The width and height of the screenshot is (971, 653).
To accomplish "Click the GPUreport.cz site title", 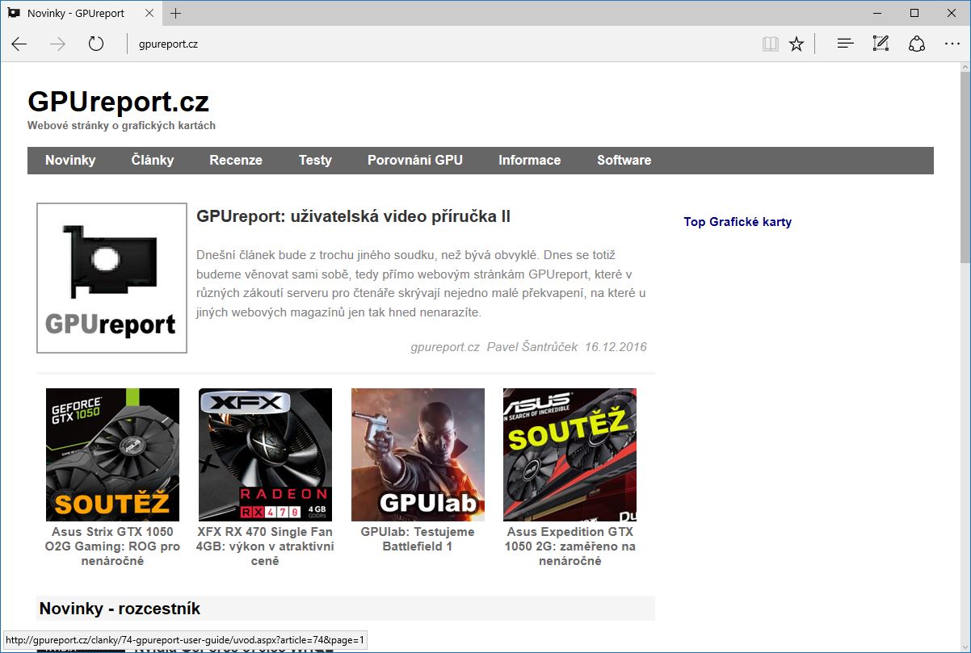I will (x=118, y=102).
